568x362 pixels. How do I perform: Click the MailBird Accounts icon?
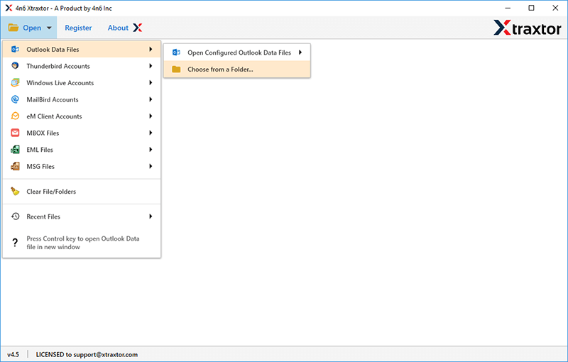(15, 99)
